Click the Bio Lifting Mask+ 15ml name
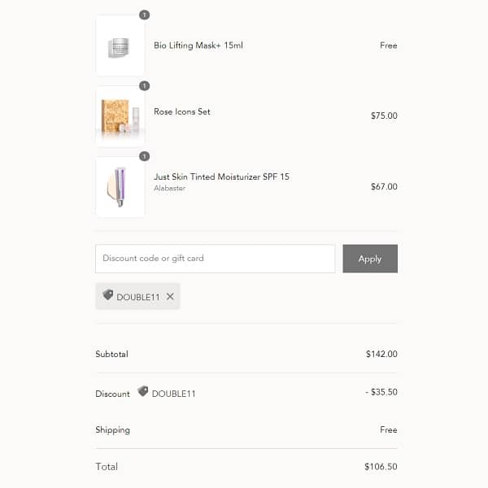 (198, 46)
